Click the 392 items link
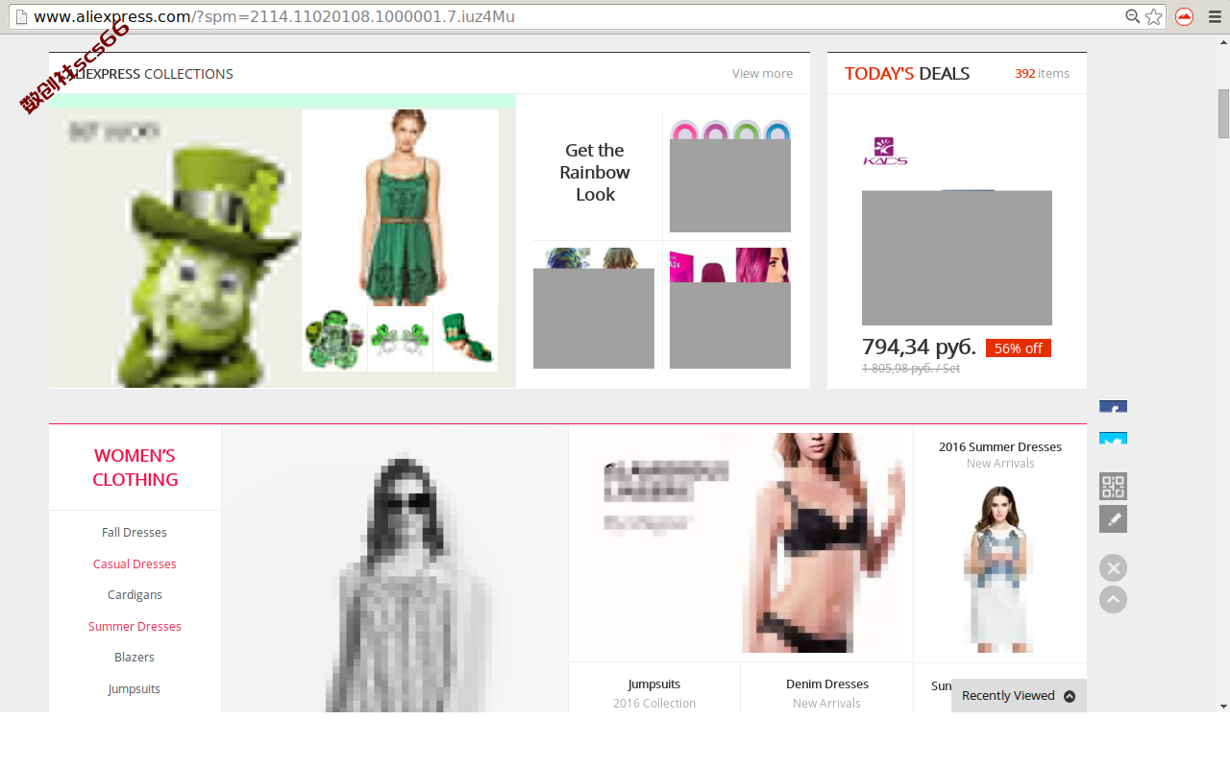Screen dimensions: 1230x768 coord(1042,74)
